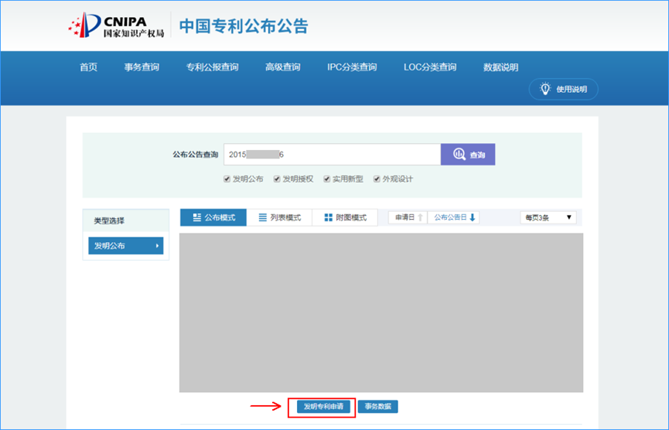This screenshot has height=430, width=669.
Task: Open the 专利公报查询 navigation item
Action: [212, 67]
